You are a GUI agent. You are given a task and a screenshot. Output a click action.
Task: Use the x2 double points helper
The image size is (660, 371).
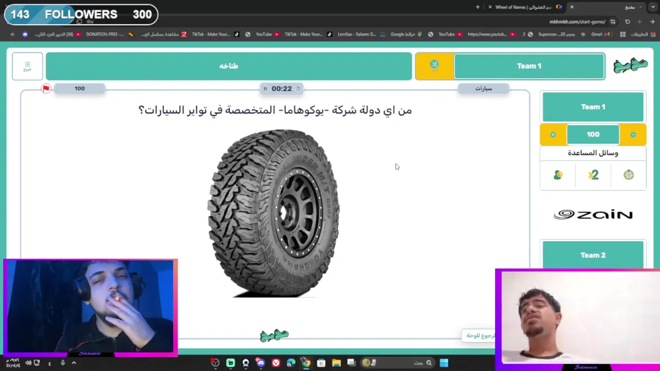pyautogui.click(x=593, y=175)
